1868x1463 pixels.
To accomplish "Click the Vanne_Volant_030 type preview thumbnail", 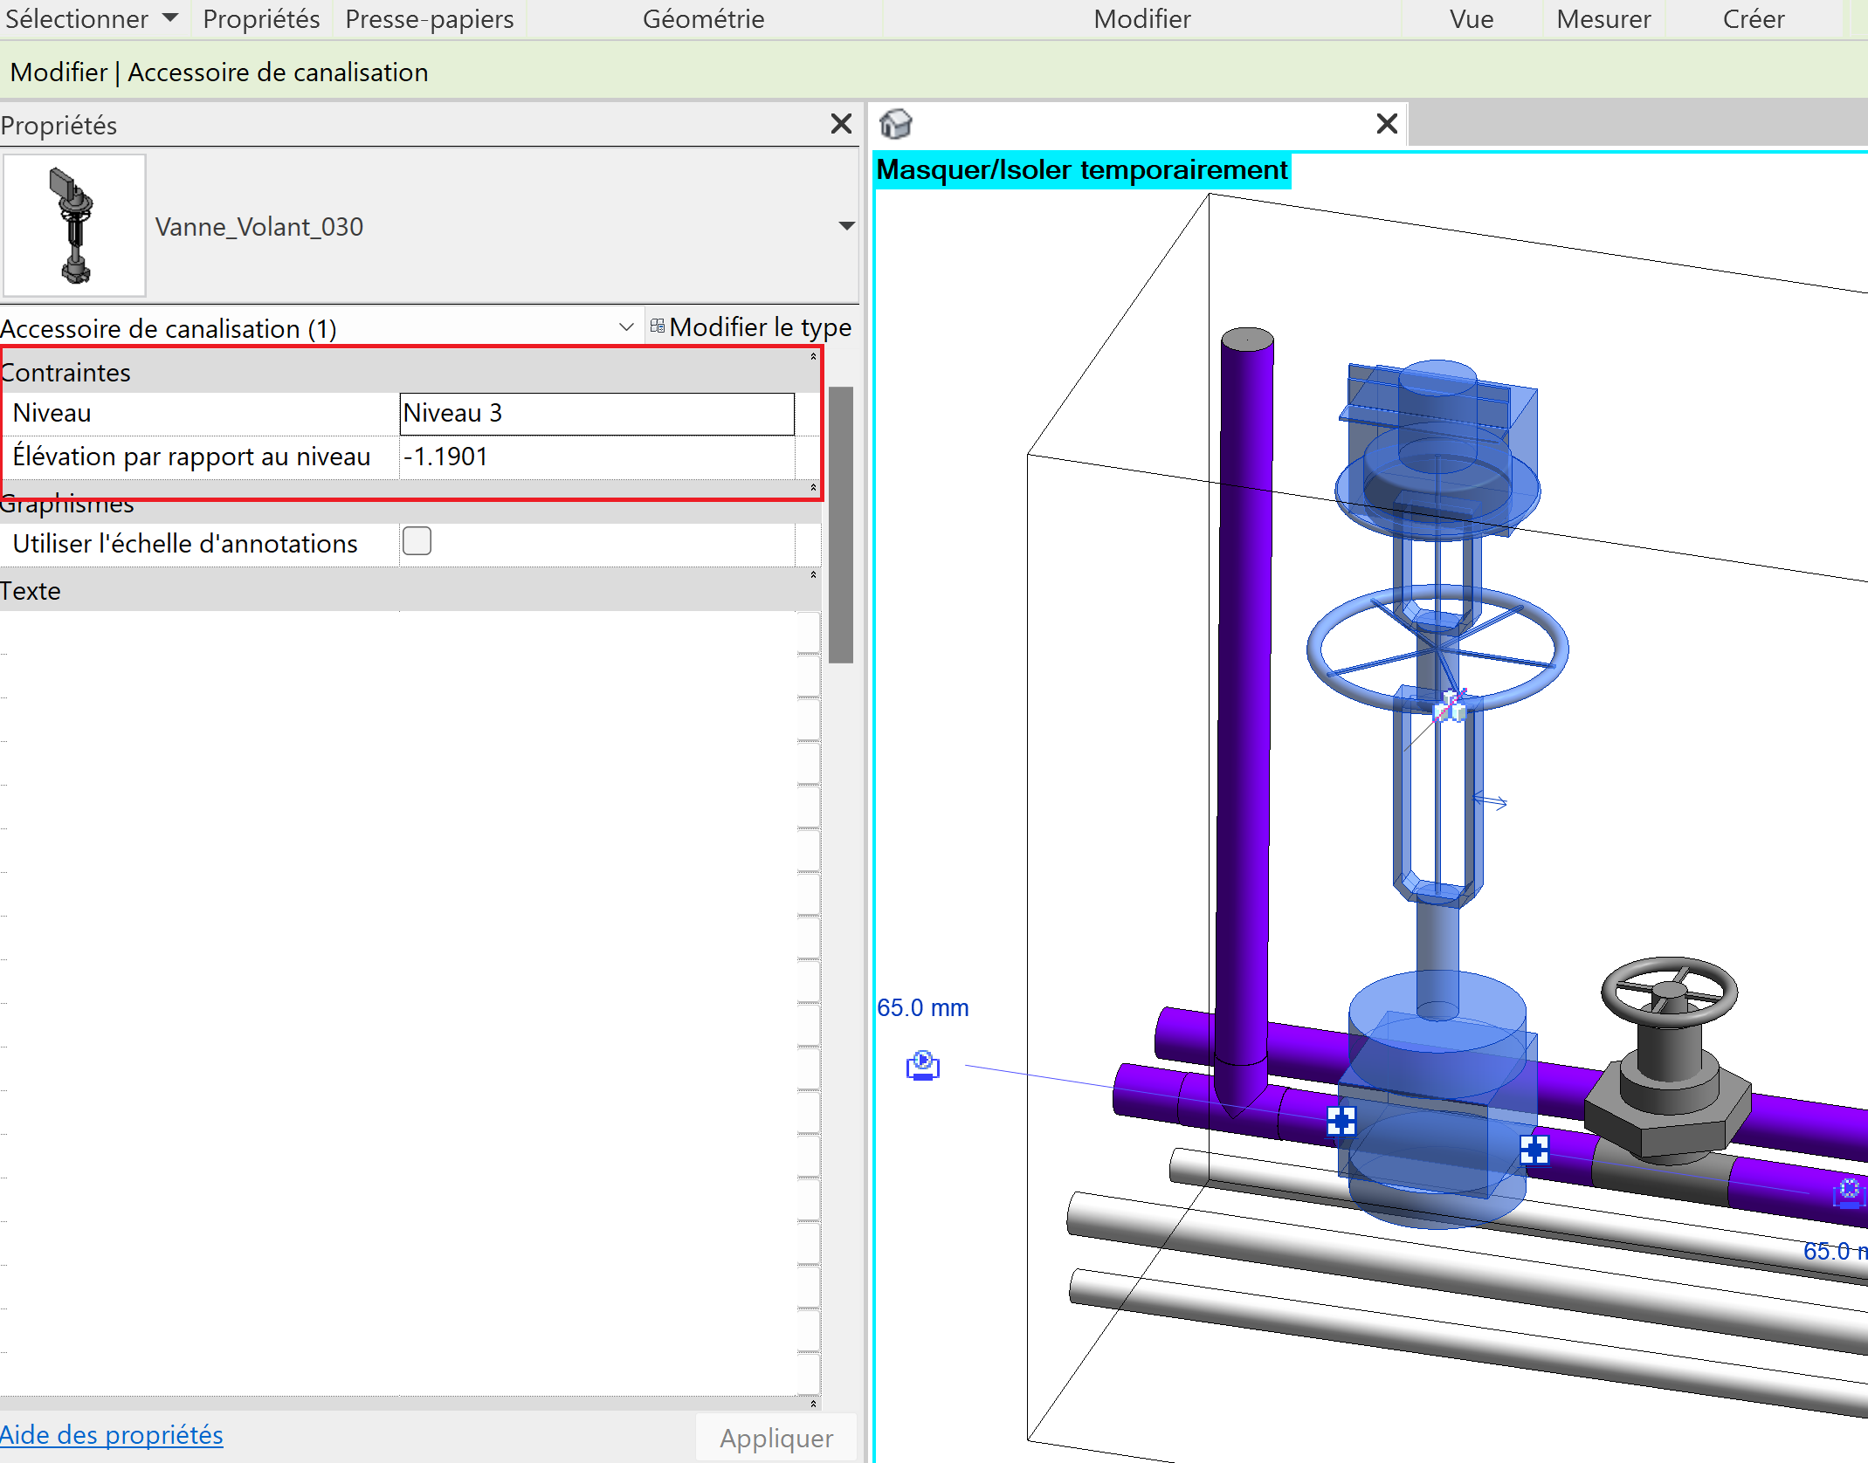I will point(73,225).
